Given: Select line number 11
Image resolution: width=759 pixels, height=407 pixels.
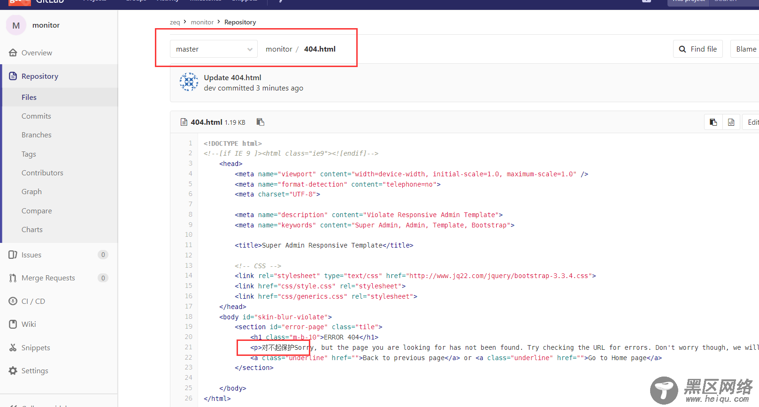Looking at the screenshot, I should click(189, 245).
